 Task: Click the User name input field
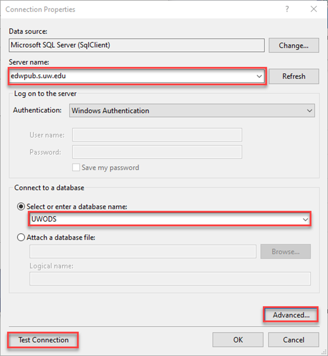(x=157, y=135)
